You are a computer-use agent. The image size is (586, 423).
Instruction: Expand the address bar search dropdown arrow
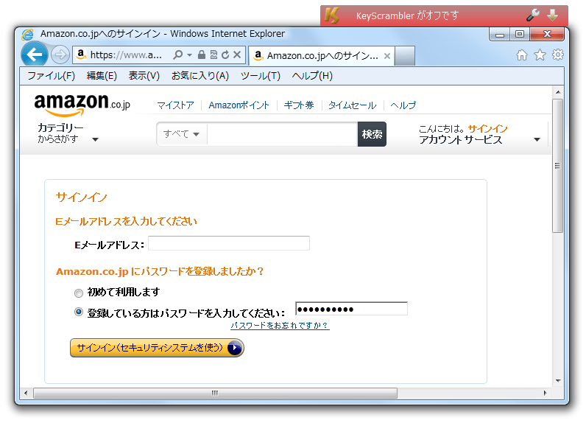pyautogui.click(x=189, y=55)
